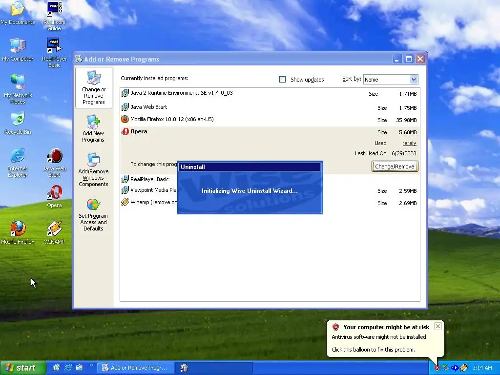Minimize the Add or Remove Programs window
The width and height of the screenshot is (500, 375).
pos(397,59)
